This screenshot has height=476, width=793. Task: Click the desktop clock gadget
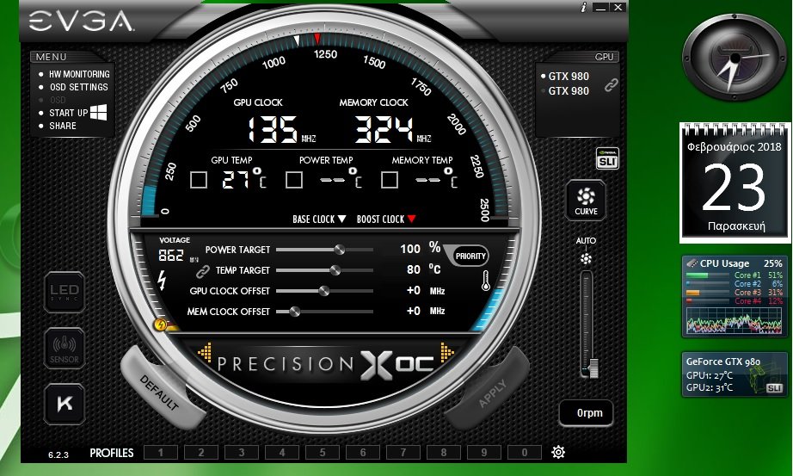tap(734, 57)
